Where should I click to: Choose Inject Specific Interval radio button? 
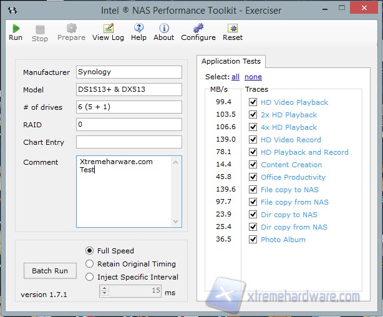90,277
